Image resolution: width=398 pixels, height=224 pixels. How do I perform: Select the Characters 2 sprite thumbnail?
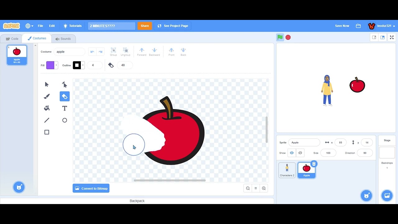(287, 170)
